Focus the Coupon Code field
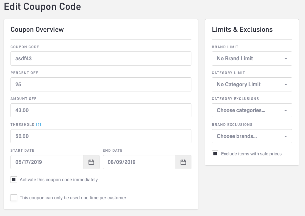This screenshot has width=305, height=216. click(x=101, y=58)
